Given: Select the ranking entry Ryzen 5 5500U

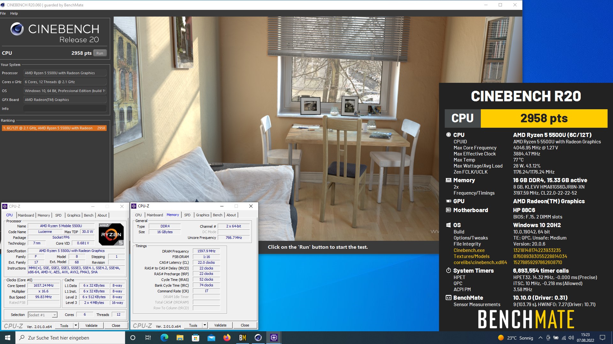Looking at the screenshot, I should [x=54, y=128].
